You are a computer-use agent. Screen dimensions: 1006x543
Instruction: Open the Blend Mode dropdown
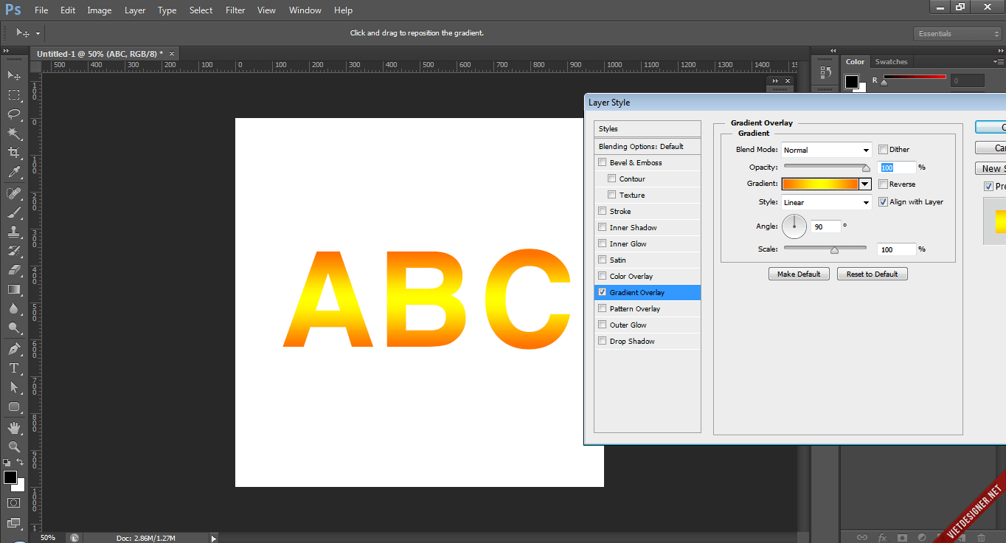826,150
